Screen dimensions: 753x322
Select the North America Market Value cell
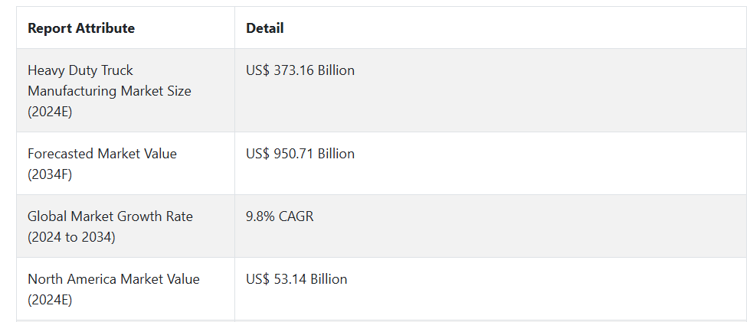pyautogui.click(x=126, y=289)
